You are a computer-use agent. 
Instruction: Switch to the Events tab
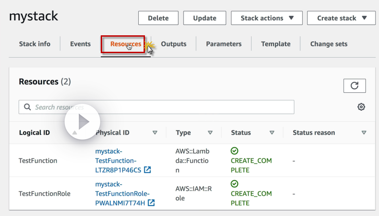(x=80, y=44)
